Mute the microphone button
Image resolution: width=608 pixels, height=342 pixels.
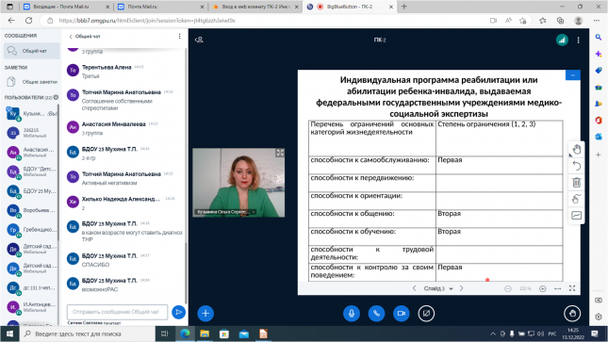click(x=352, y=314)
